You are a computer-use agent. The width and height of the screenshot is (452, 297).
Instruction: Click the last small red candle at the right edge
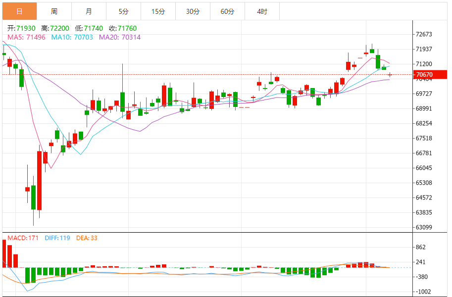pyautogui.click(x=390, y=75)
